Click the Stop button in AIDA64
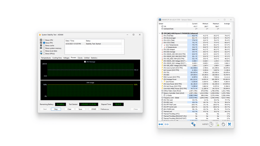 56,109
